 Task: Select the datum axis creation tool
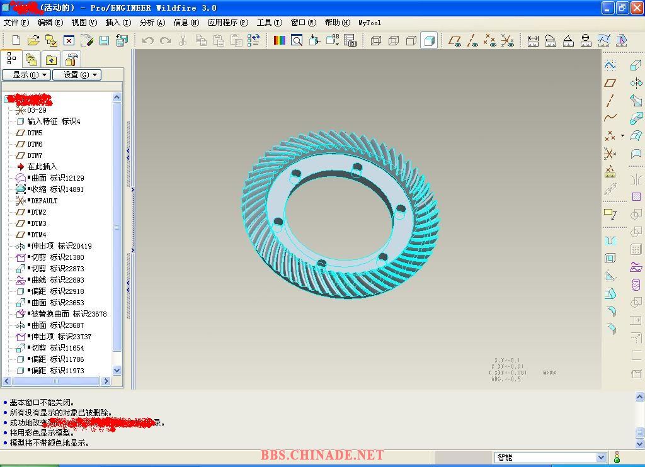click(x=610, y=100)
